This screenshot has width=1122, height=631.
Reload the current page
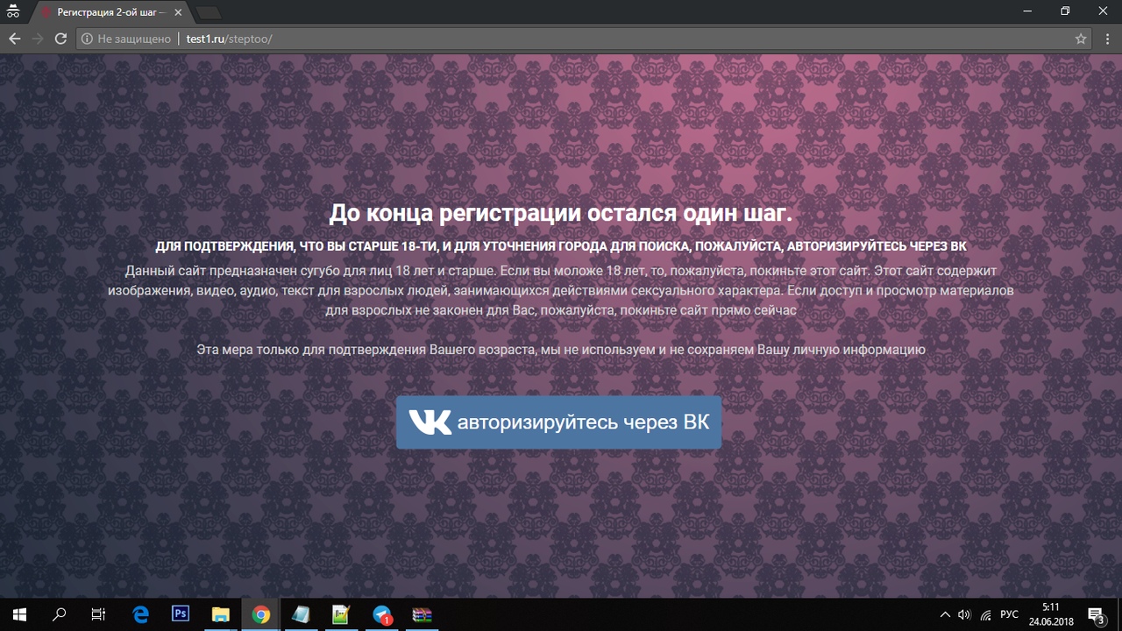coord(60,39)
